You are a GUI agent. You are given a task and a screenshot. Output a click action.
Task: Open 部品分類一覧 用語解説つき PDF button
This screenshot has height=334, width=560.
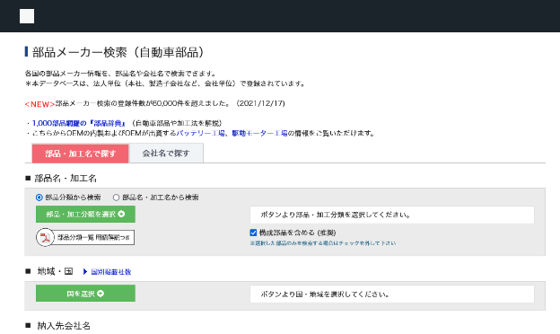[86, 237]
